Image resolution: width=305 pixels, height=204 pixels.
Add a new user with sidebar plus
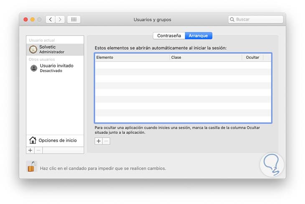[30, 150]
